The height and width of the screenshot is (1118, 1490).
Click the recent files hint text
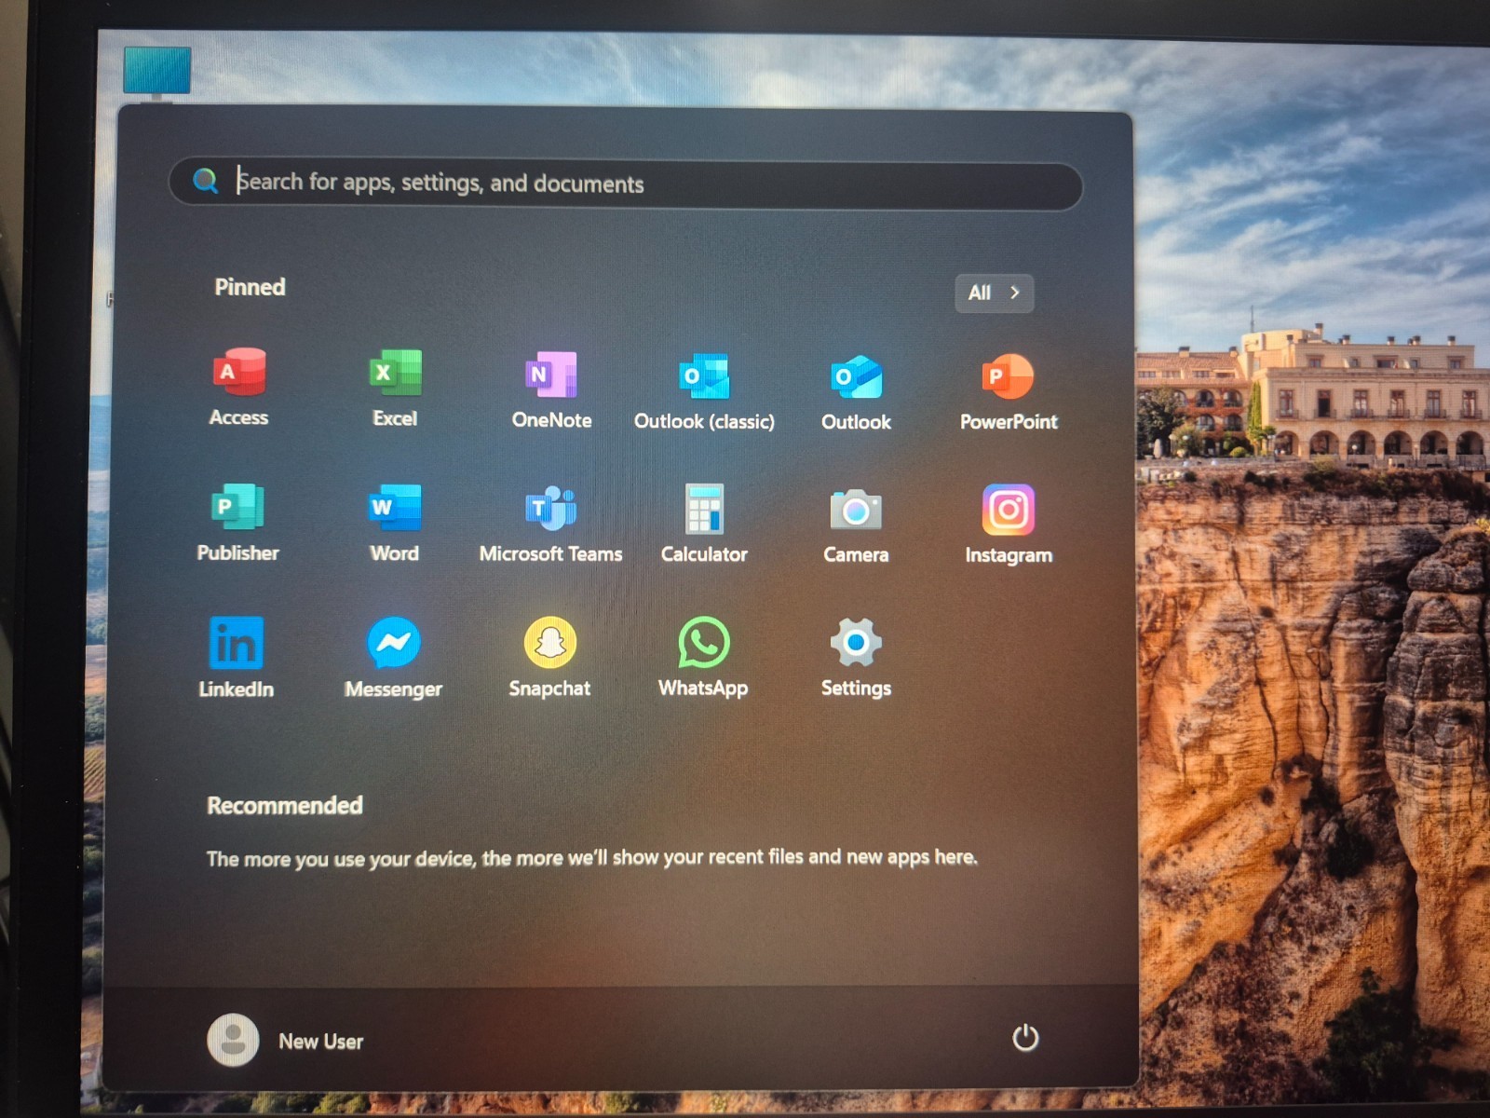point(591,857)
